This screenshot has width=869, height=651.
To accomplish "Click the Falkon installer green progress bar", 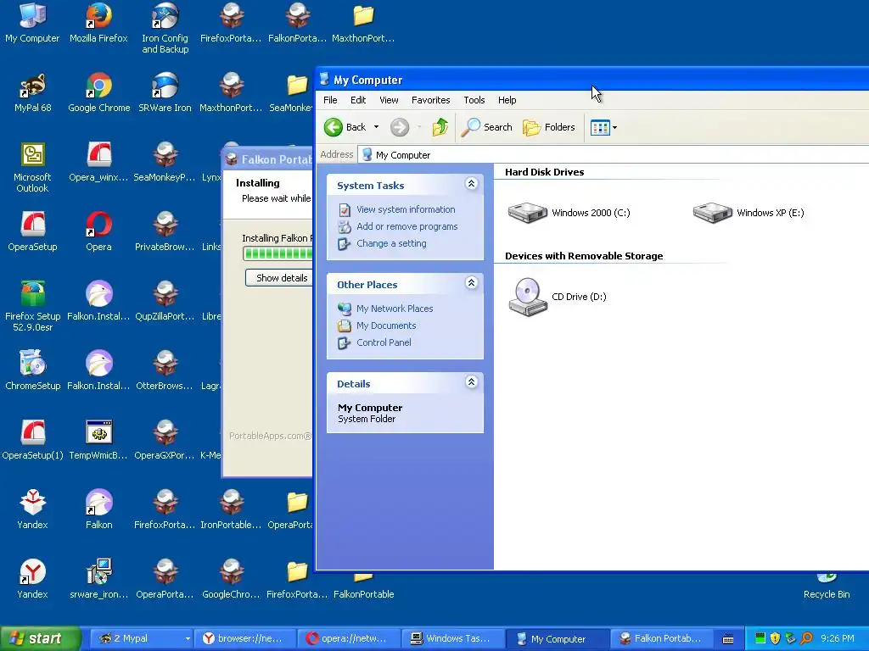I will (x=278, y=253).
